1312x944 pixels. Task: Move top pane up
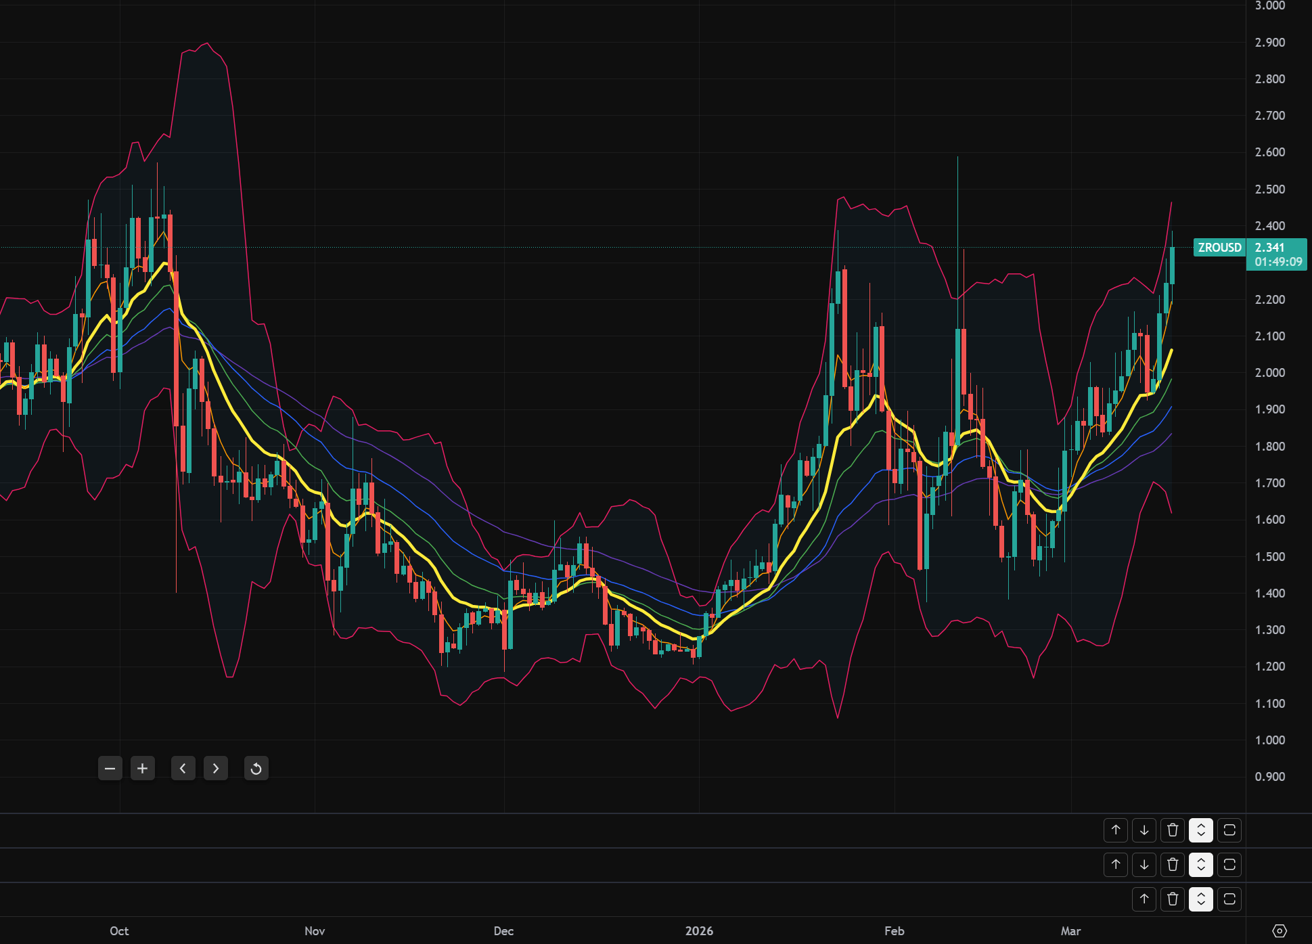click(x=1116, y=830)
